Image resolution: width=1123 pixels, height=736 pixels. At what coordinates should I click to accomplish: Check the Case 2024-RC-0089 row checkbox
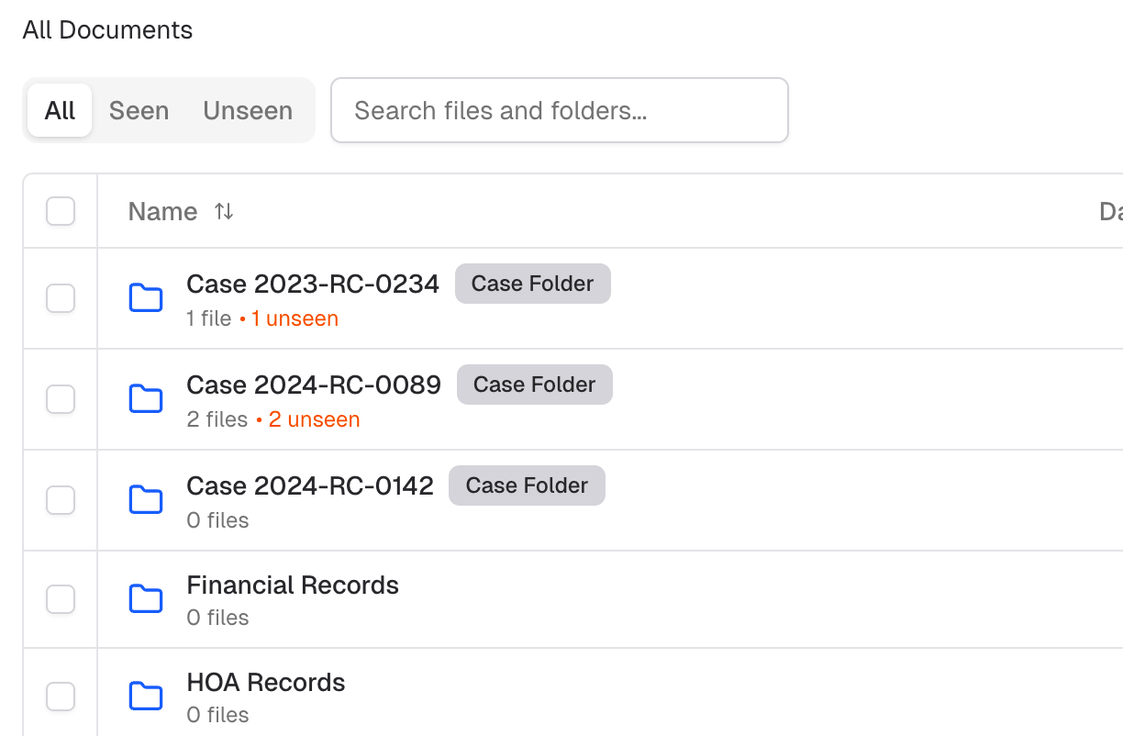[x=60, y=398]
